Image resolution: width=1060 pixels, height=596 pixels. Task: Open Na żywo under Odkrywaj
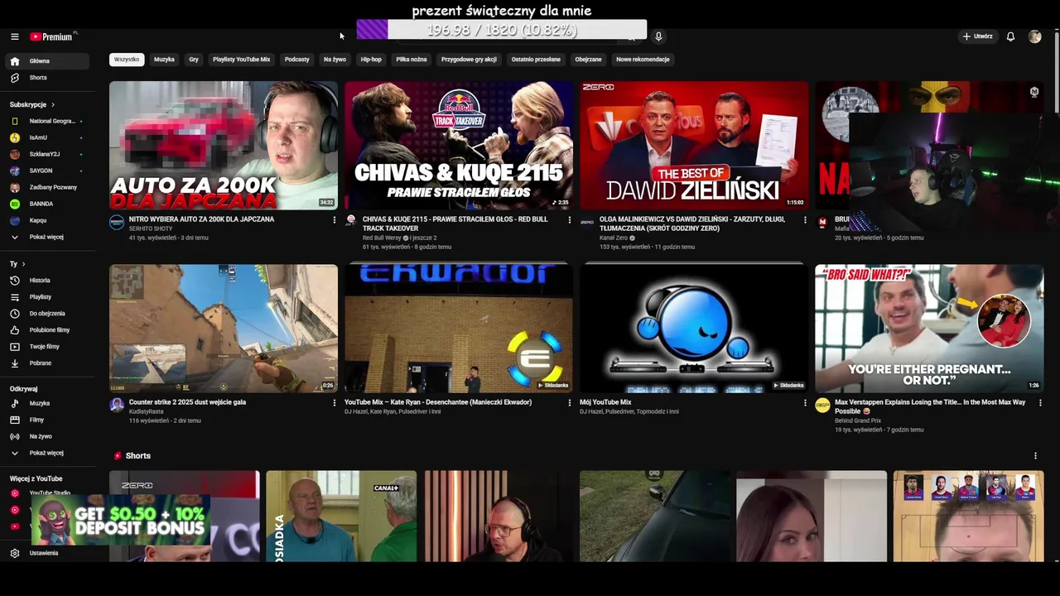(x=46, y=436)
